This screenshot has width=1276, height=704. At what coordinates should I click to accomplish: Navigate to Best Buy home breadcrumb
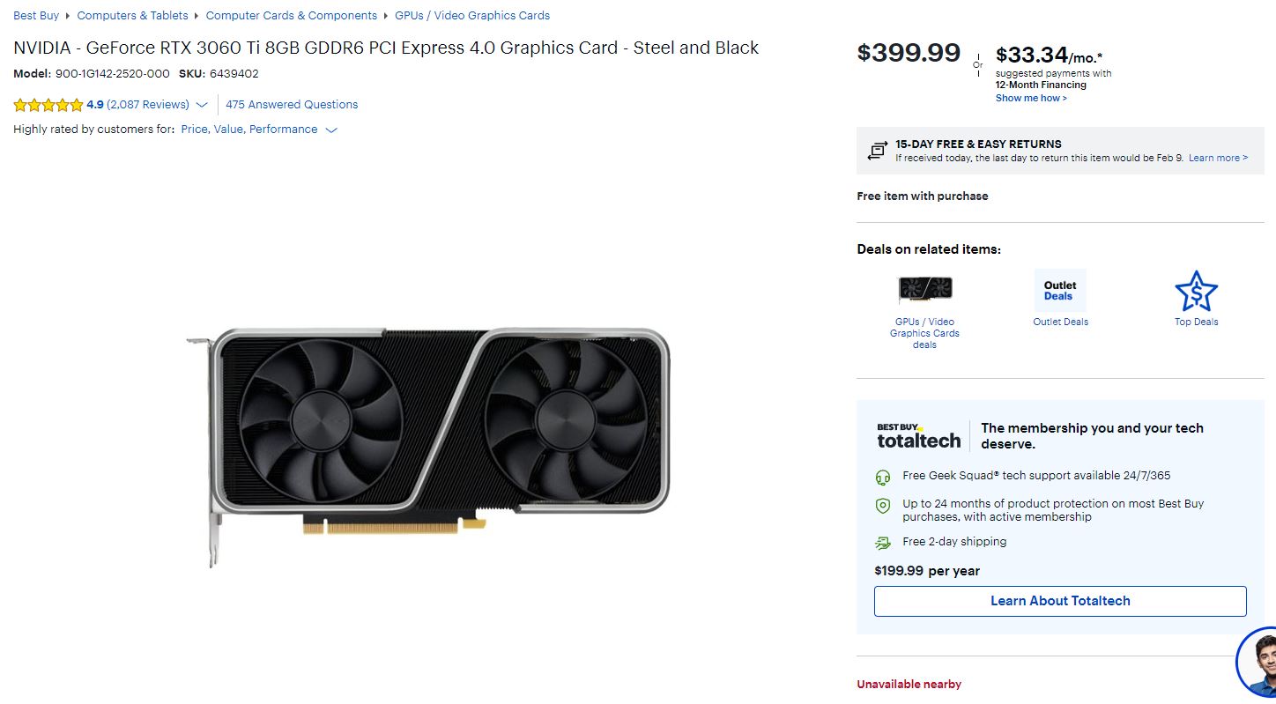point(36,15)
